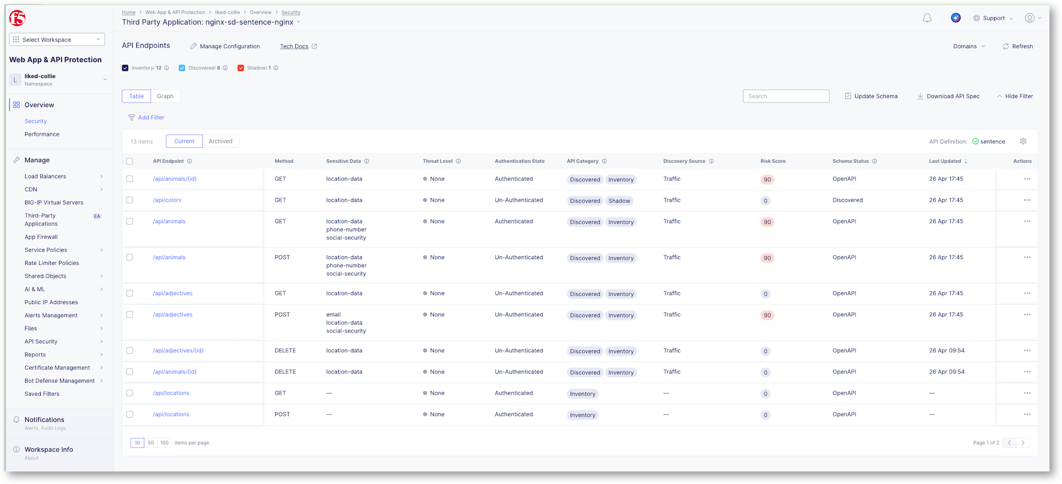Screen dimensions: 1062x484
Task: Click info icon beside Shadow: 1
Action: click(x=276, y=68)
